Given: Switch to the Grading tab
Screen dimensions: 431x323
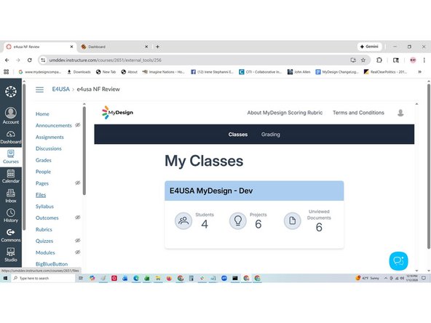Looking at the screenshot, I should point(271,135).
